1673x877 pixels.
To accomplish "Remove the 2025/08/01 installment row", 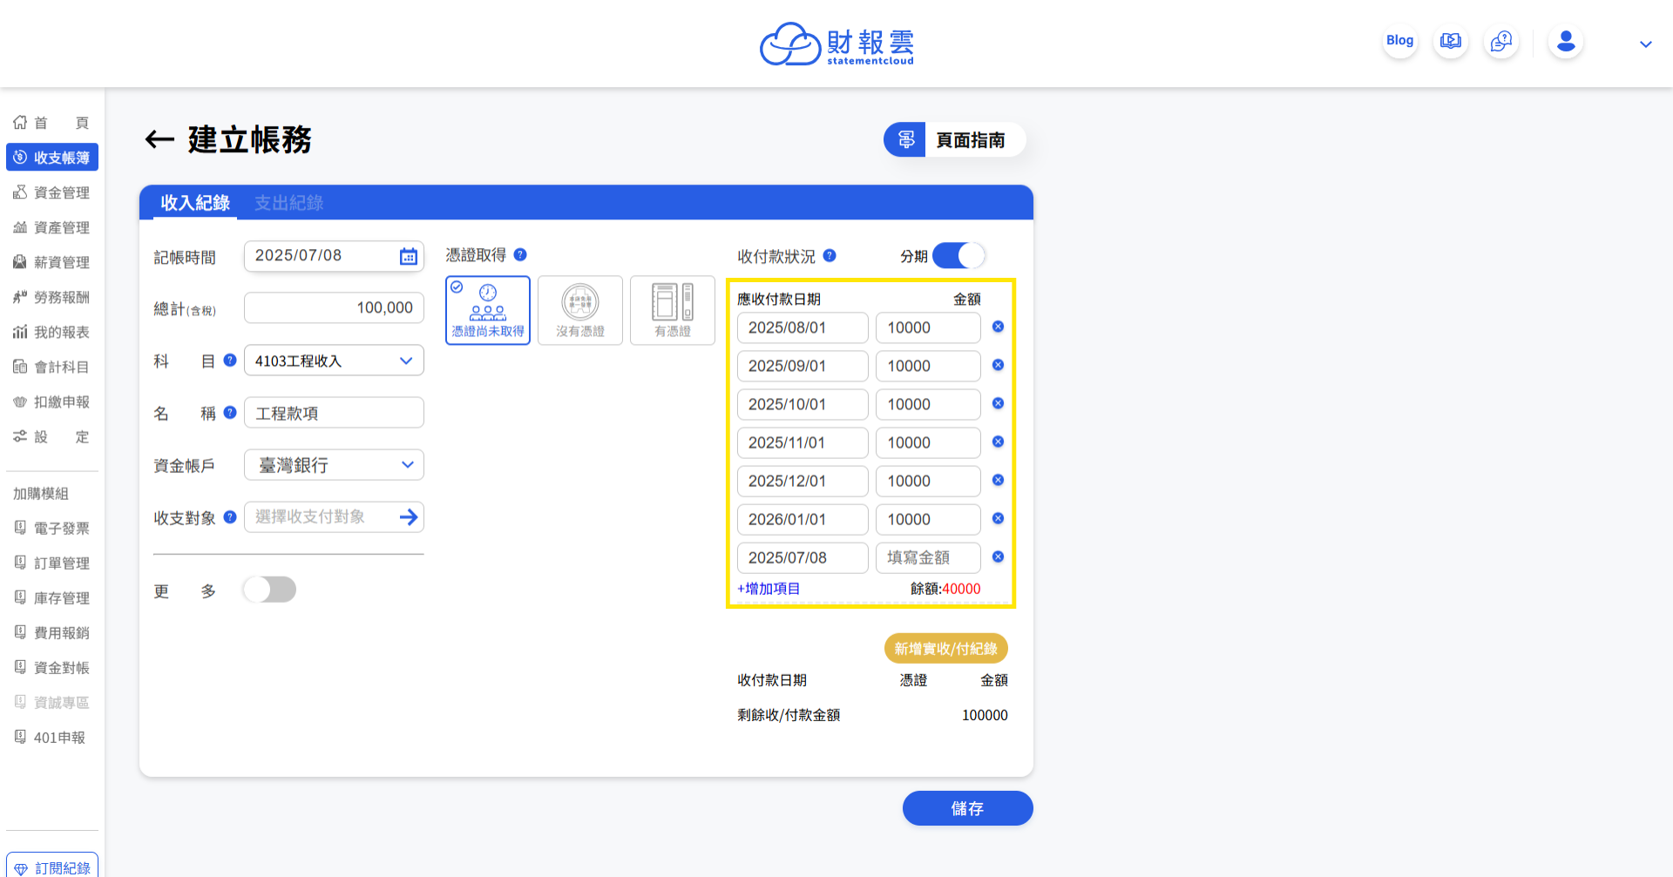I will point(998,327).
